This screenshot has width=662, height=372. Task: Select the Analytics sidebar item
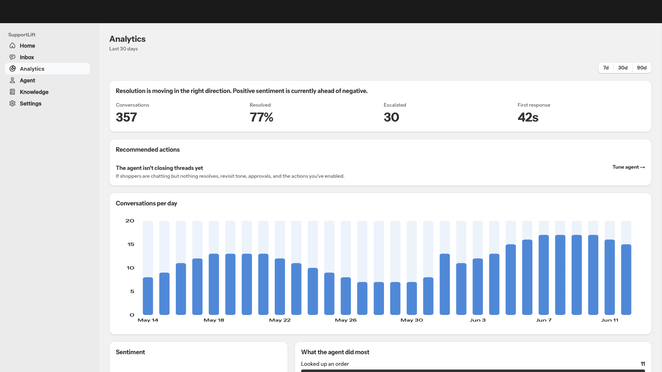point(47,69)
